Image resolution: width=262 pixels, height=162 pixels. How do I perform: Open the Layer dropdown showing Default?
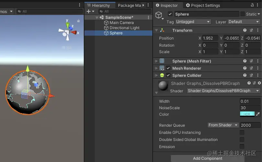point(244,22)
